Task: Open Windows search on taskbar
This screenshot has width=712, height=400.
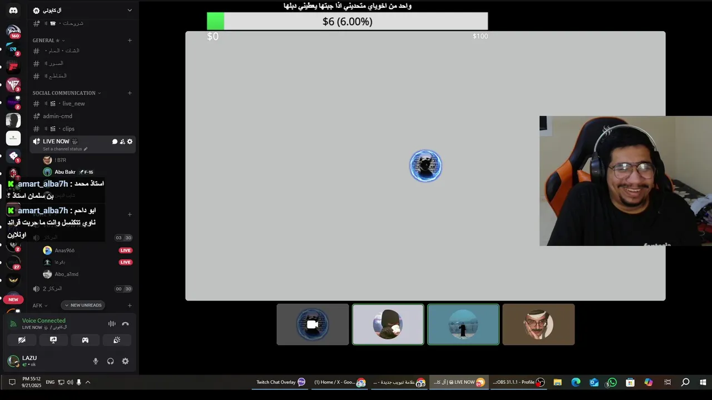Action: [685, 382]
